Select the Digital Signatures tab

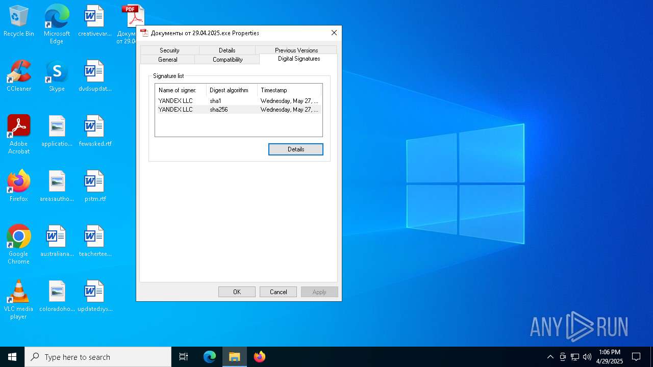299,59
